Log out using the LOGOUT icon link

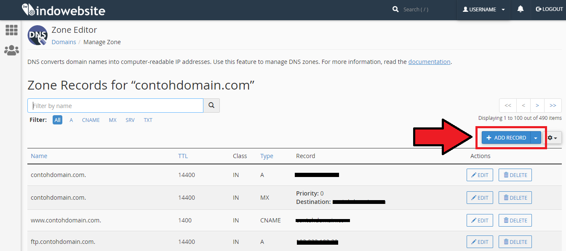click(549, 9)
